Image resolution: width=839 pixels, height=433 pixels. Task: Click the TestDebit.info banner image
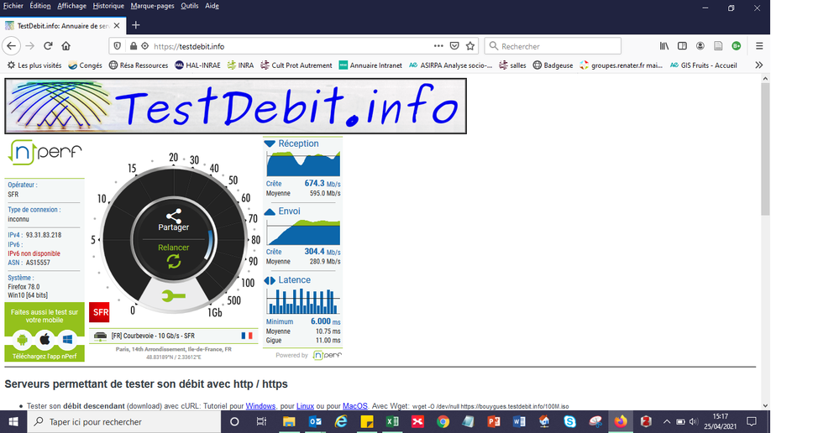(x=235, y=106)
